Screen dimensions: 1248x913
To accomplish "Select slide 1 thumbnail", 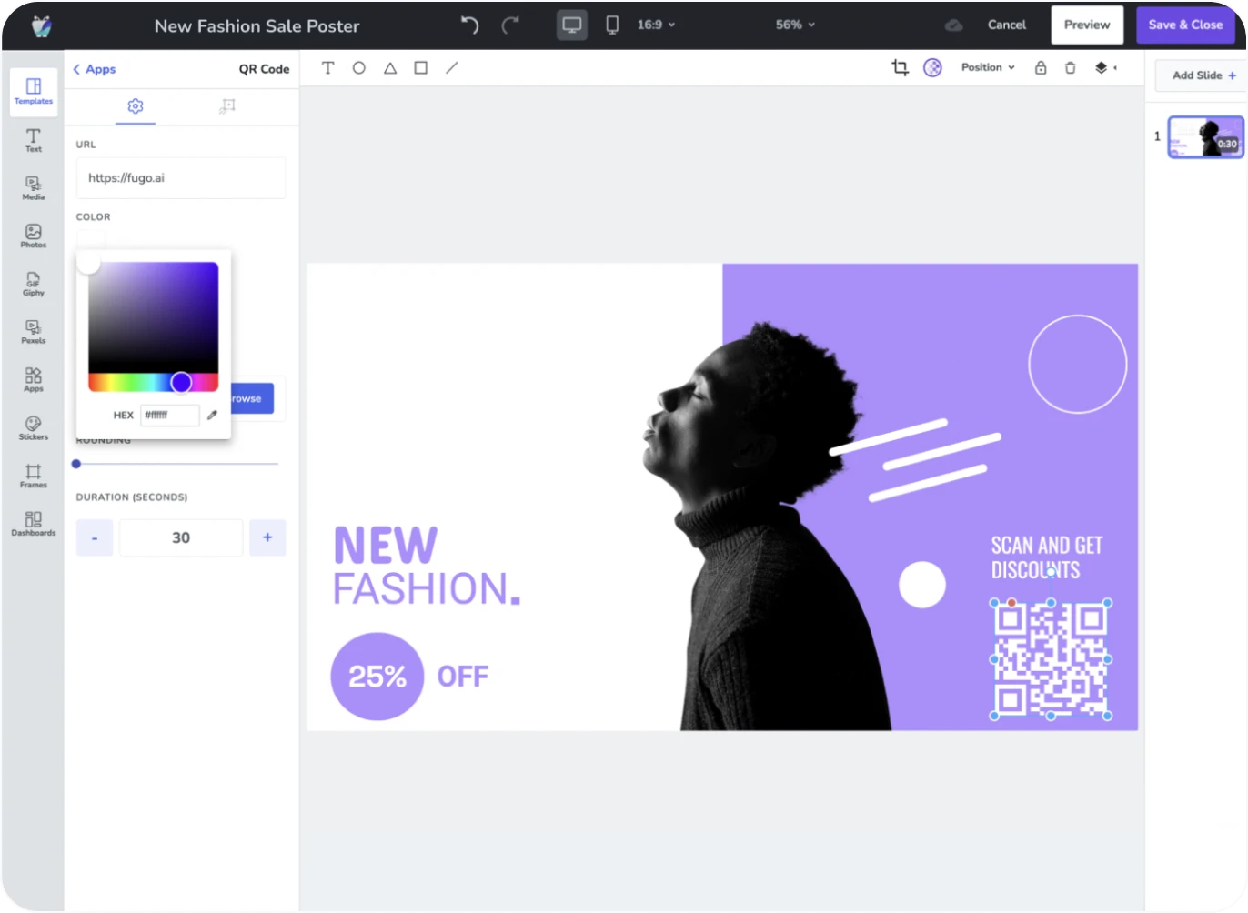I will [x=1206, y=137].
